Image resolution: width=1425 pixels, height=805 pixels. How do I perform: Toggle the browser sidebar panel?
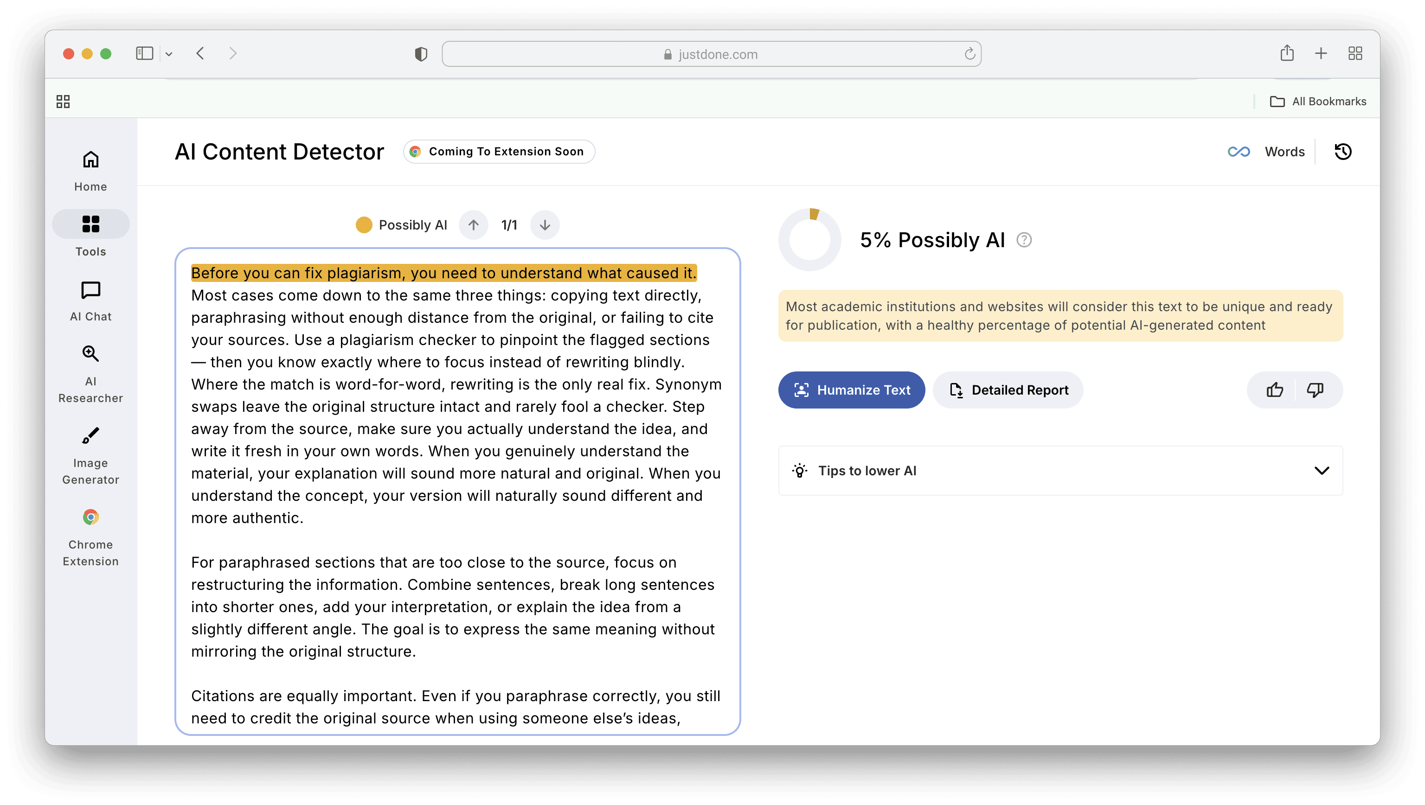(144, 54)
